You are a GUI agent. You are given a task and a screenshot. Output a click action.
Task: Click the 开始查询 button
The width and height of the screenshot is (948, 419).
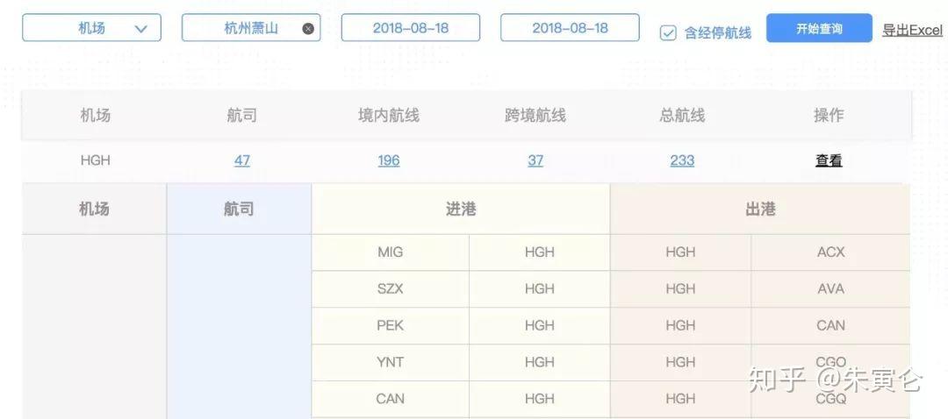coord(818,28)
